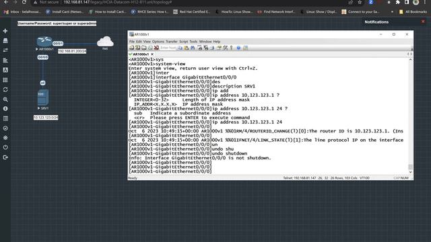Click the lab Zoom magnifier icon
The width and height of the screenshot is (431, 242).
5,99
